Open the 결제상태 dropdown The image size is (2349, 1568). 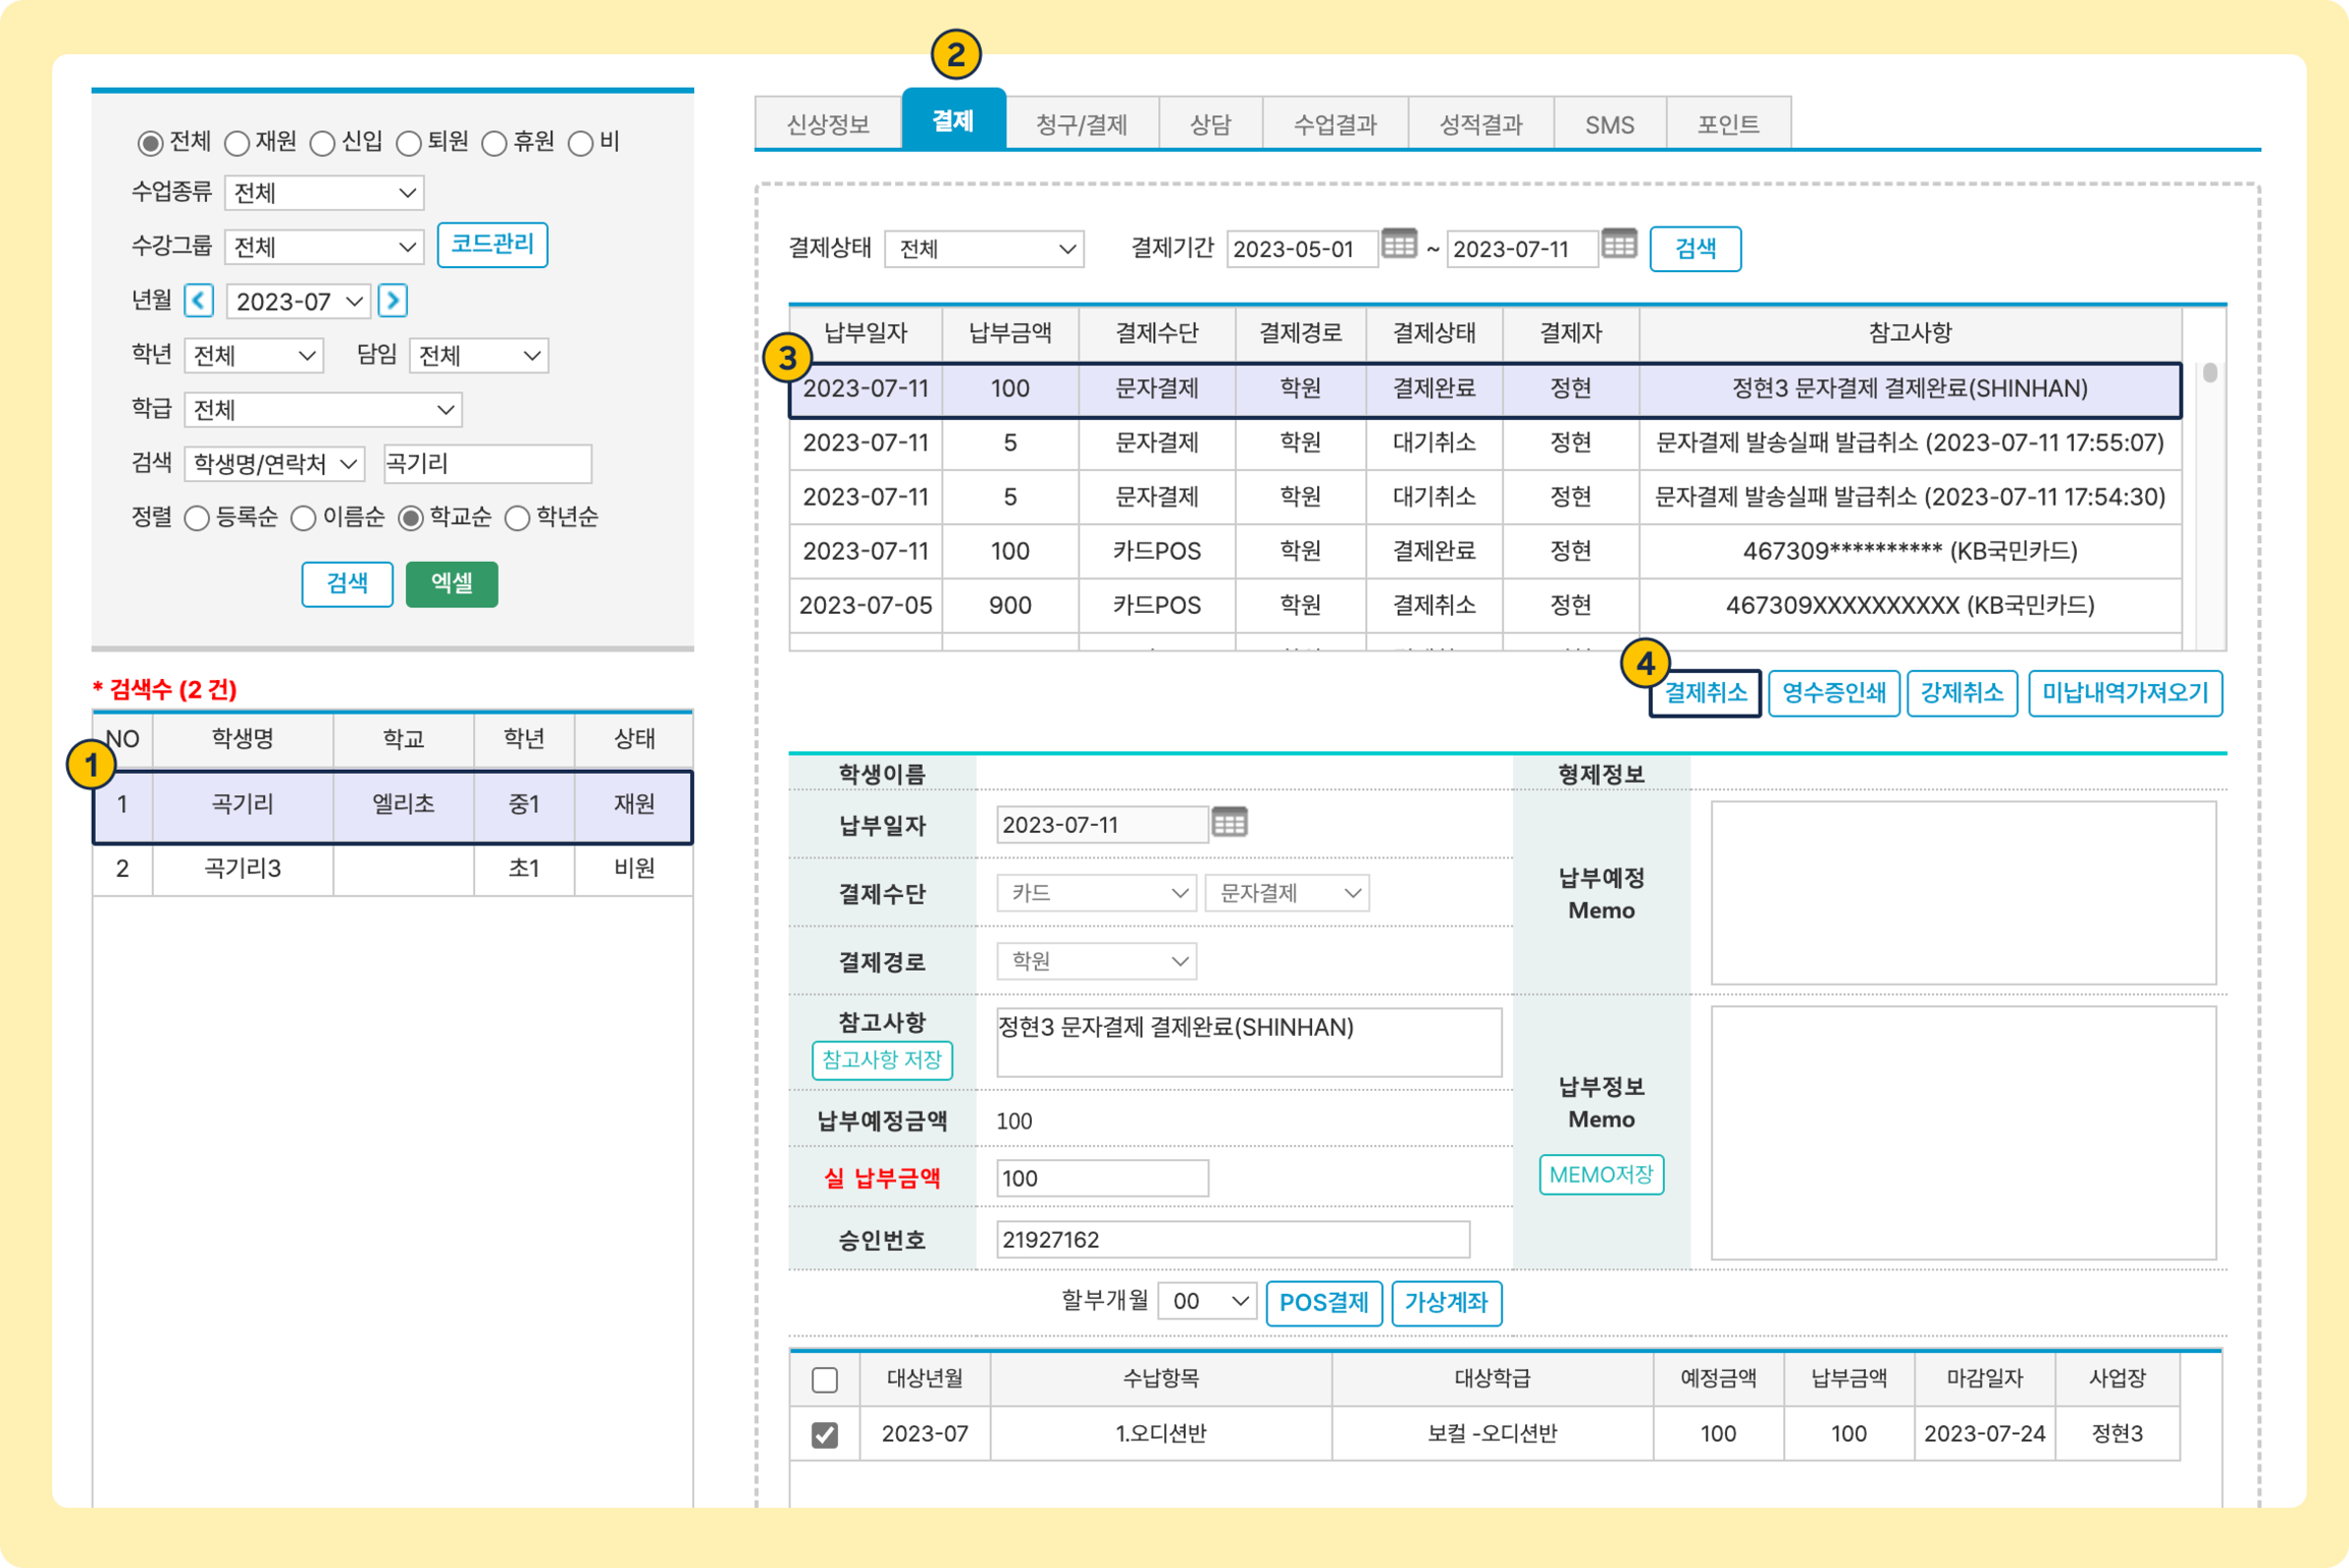(x=984, y=249)
